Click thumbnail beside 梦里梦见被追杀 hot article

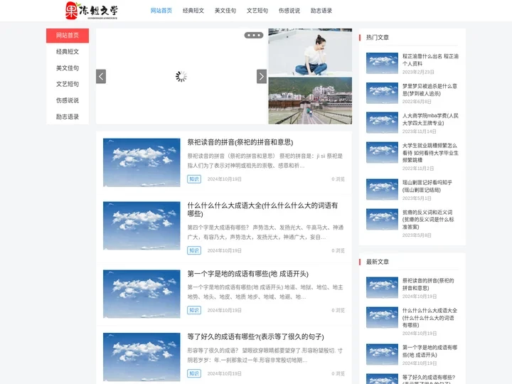tap(382, 93)
